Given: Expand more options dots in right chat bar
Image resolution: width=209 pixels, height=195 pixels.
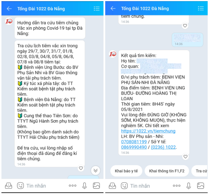Looking at the screenshot, I should click(177, 186).
